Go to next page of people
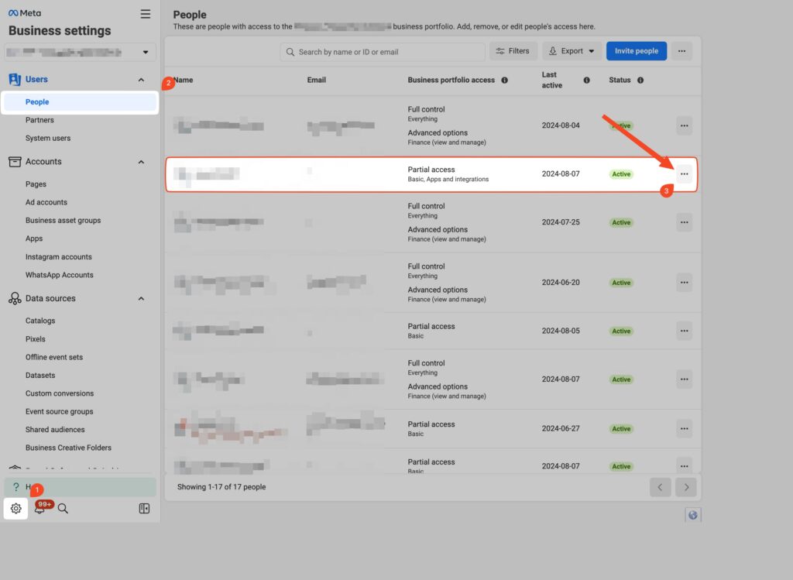This screenshot has width=793, height=580. 686,487
